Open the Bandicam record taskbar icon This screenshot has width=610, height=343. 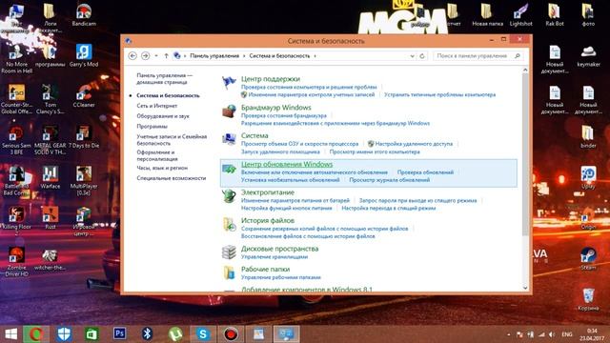click(x=231, y=333)
